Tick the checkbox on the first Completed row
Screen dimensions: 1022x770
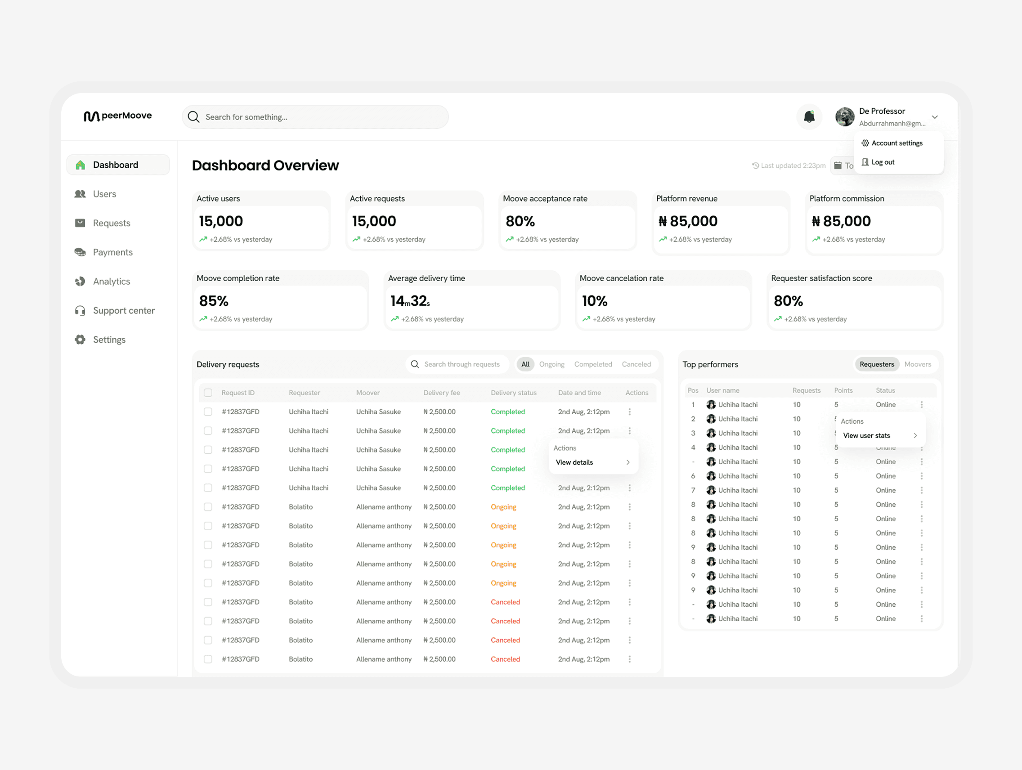pos(208,412)
